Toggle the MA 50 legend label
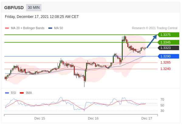The width and height of the screenshot is (182, 125). click(x=59, y=28)
